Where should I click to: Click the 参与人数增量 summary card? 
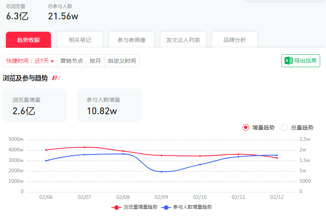point(109,106)
